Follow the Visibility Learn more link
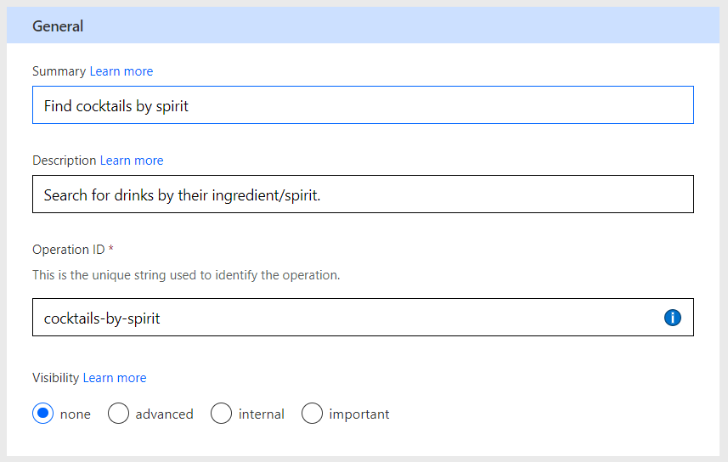728x462 pixels. [115, 377]
